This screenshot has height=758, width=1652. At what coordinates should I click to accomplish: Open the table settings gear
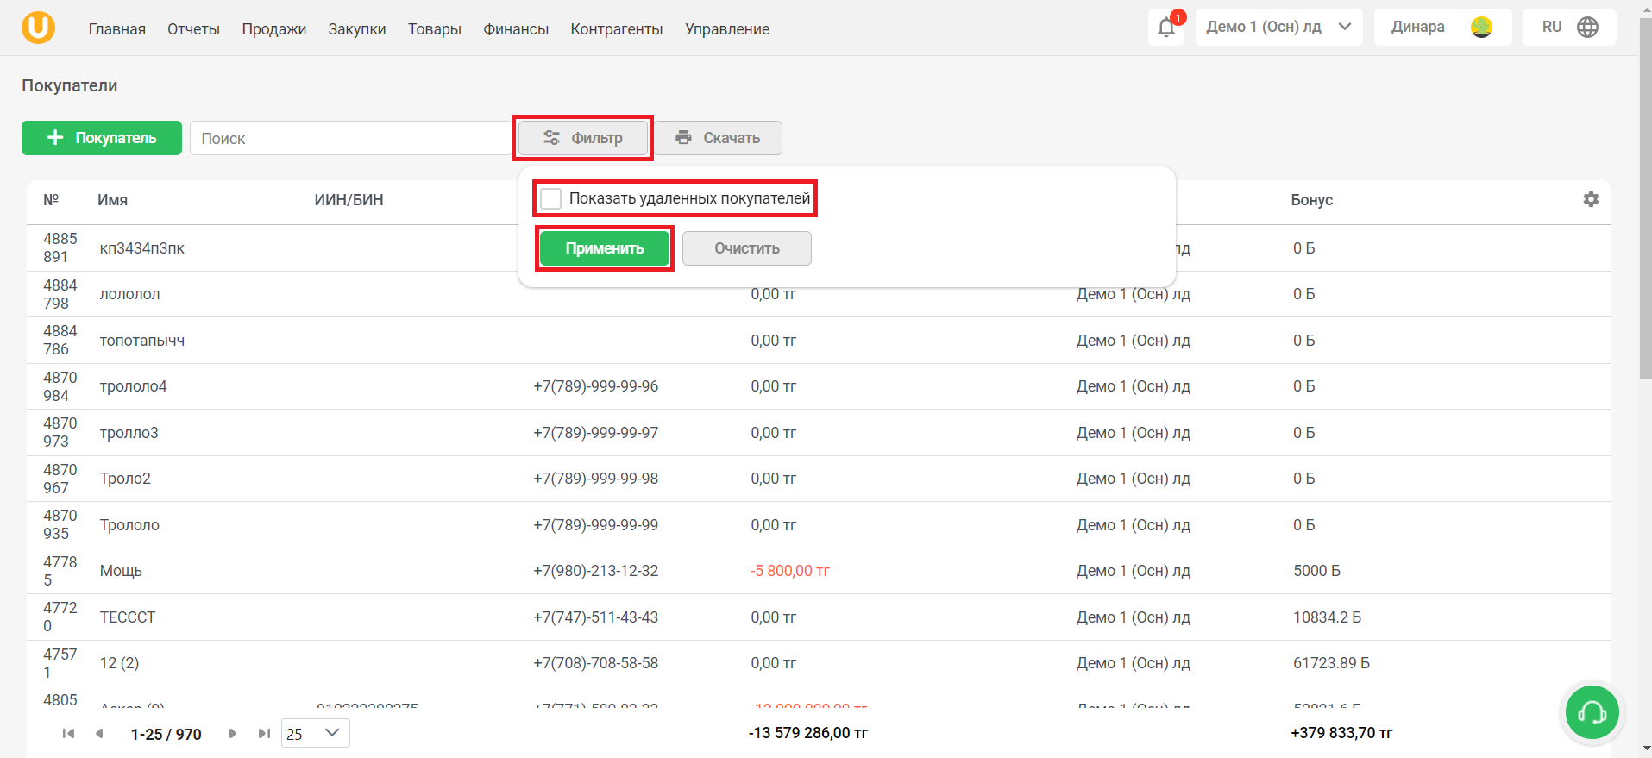point(1591,199)
